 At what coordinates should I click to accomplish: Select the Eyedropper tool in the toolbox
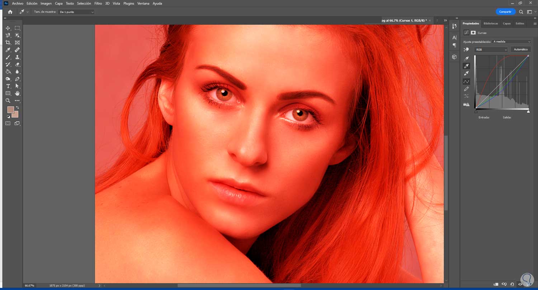(8, 50)
